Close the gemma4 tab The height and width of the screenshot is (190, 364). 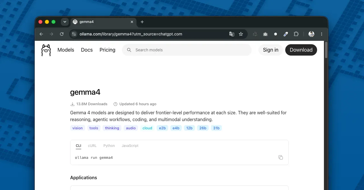point(132,22)
